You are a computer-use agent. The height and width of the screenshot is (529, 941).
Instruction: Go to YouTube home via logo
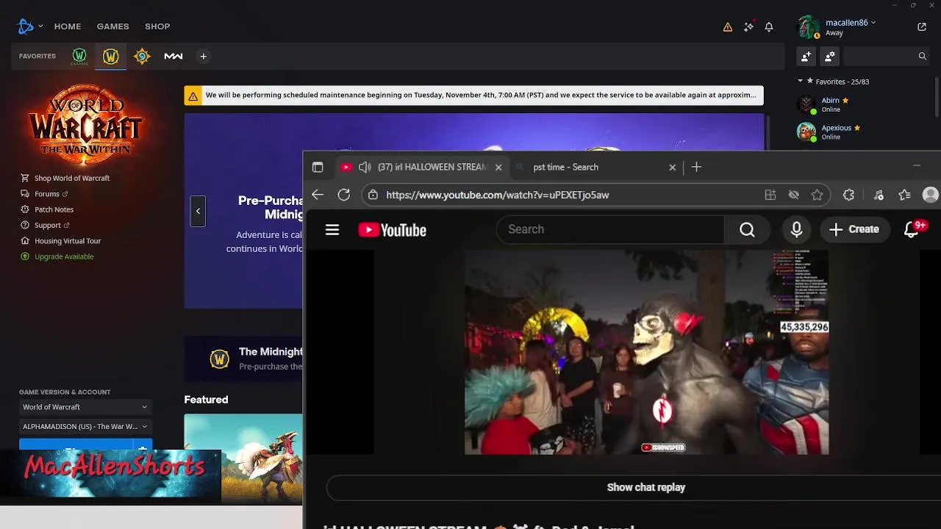coord(393,230)
